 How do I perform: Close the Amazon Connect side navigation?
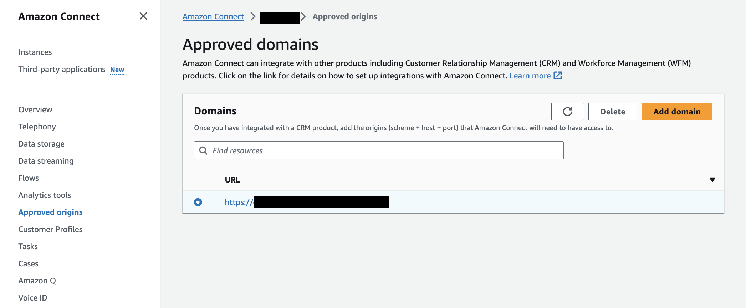tap(143, 16)
